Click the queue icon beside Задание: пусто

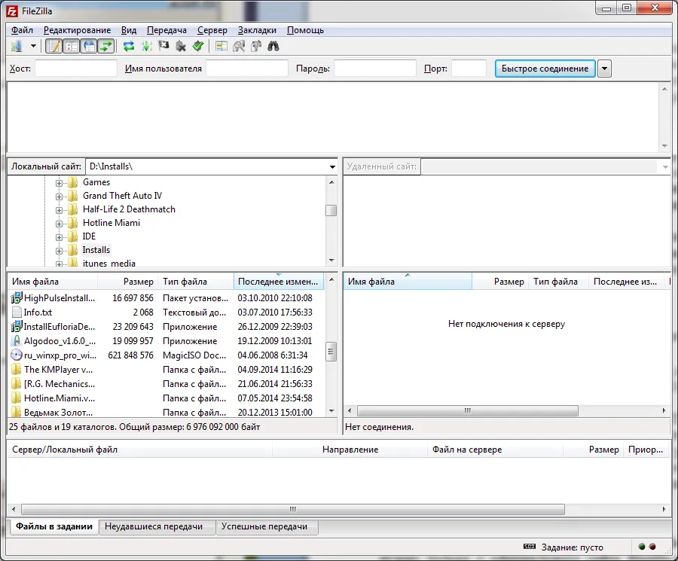tap(530, 547)
